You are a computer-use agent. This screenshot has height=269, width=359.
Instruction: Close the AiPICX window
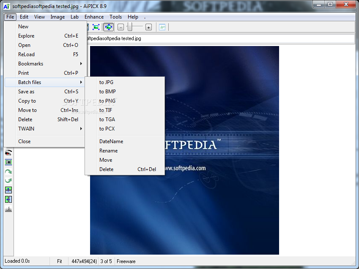(346, 4)
